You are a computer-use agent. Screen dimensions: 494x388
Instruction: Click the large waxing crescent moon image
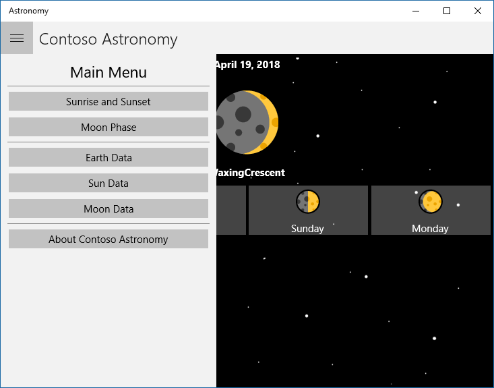[x=247, y=122]
